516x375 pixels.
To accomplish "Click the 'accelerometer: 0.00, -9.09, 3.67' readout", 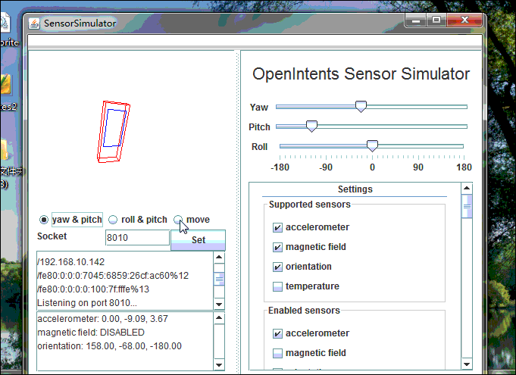I will tap(103, 319).
